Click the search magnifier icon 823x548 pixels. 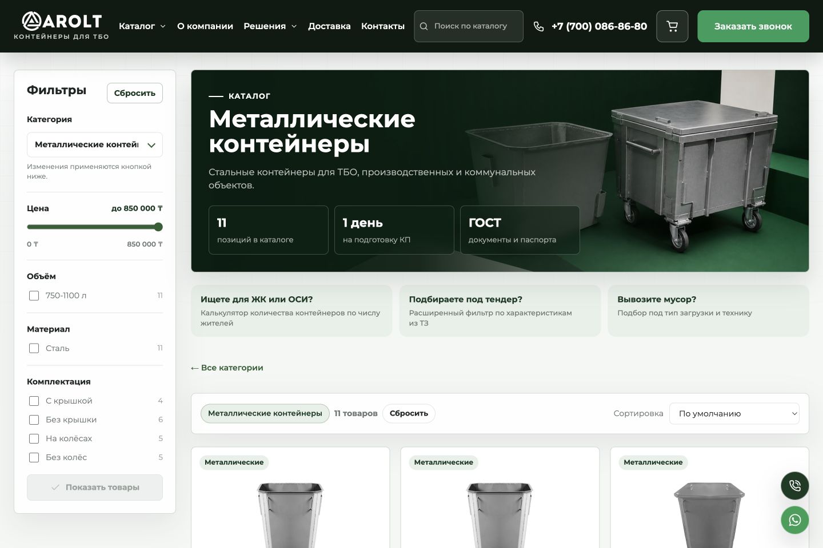(x=424, y=26)
